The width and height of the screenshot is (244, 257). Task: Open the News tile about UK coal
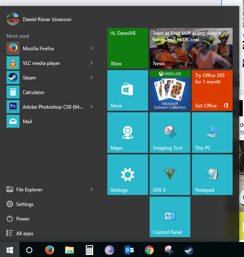[x=191, y=48]
